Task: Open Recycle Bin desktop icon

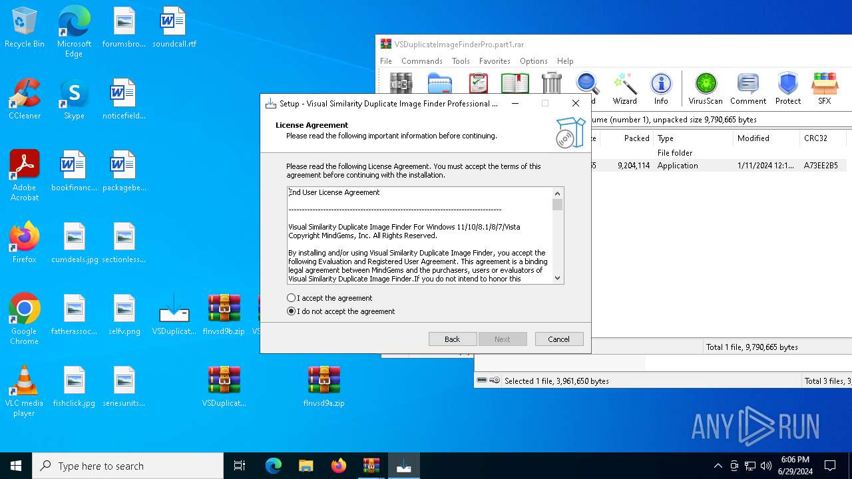Action: (x=25, y=28)
